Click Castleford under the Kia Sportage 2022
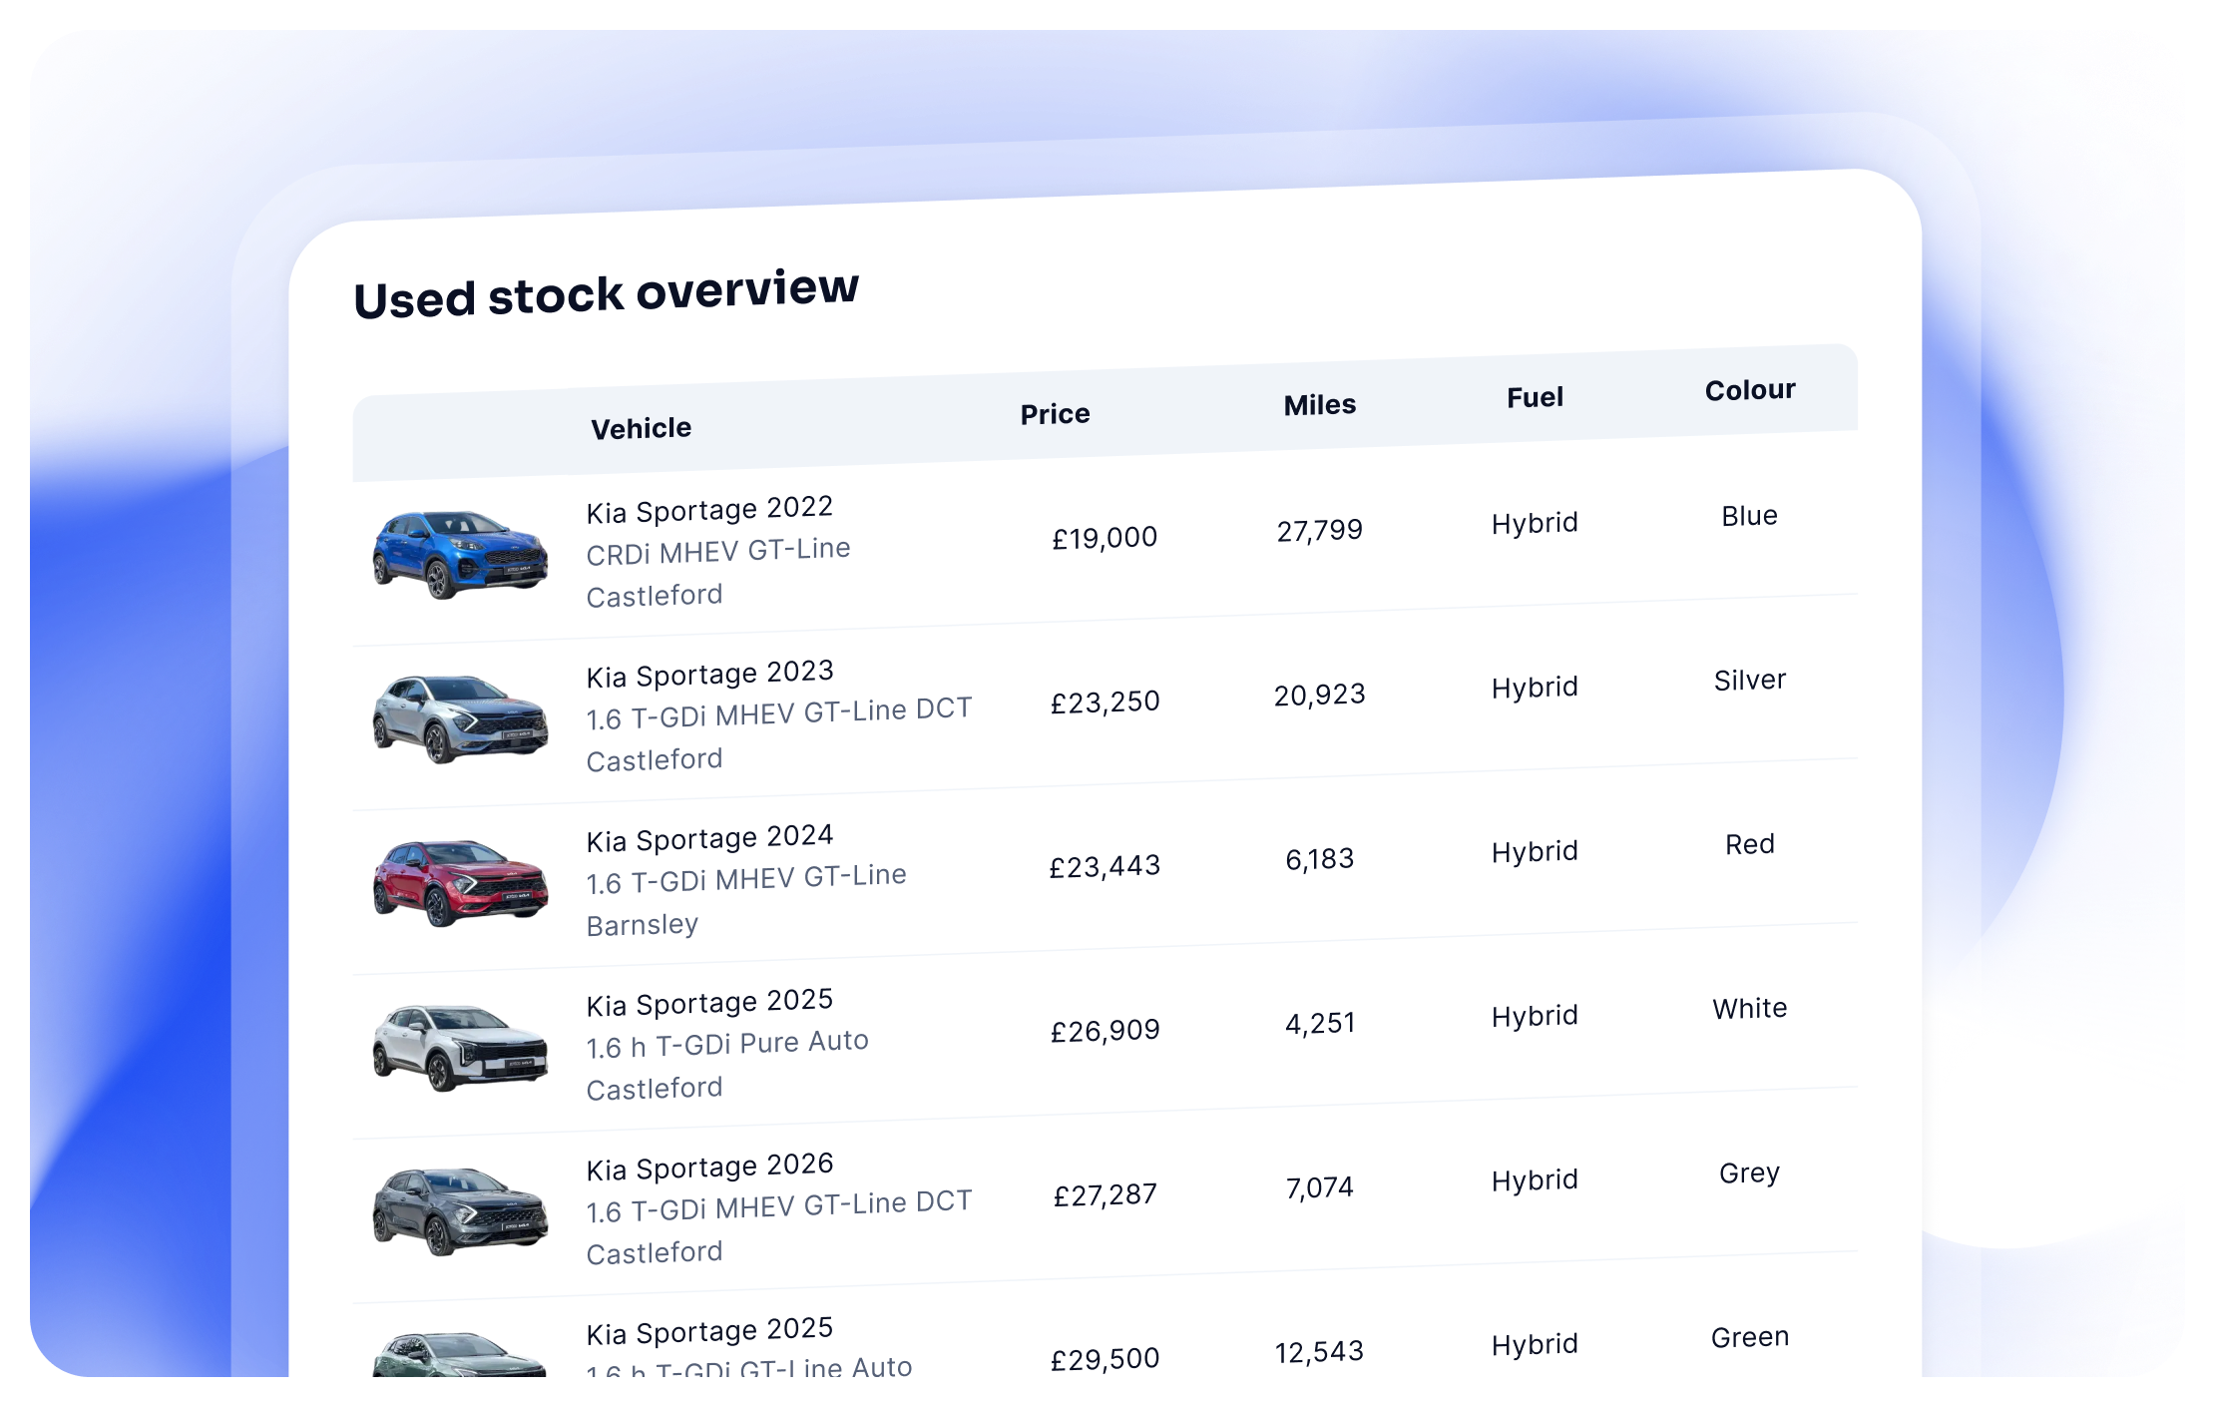Screen dimensions: 2215x1407 655,596
